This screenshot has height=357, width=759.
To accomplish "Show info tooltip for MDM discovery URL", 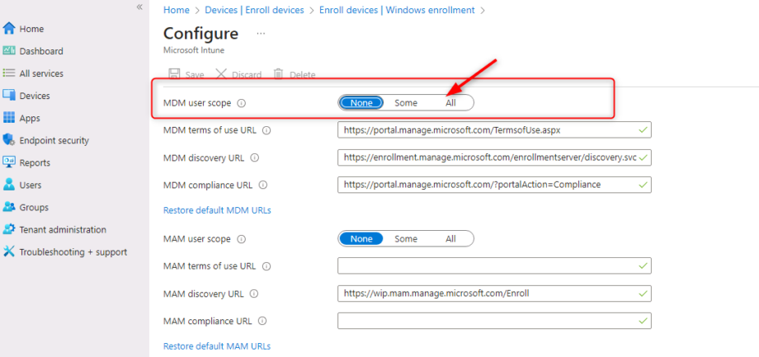I will [x=255, y=157].
